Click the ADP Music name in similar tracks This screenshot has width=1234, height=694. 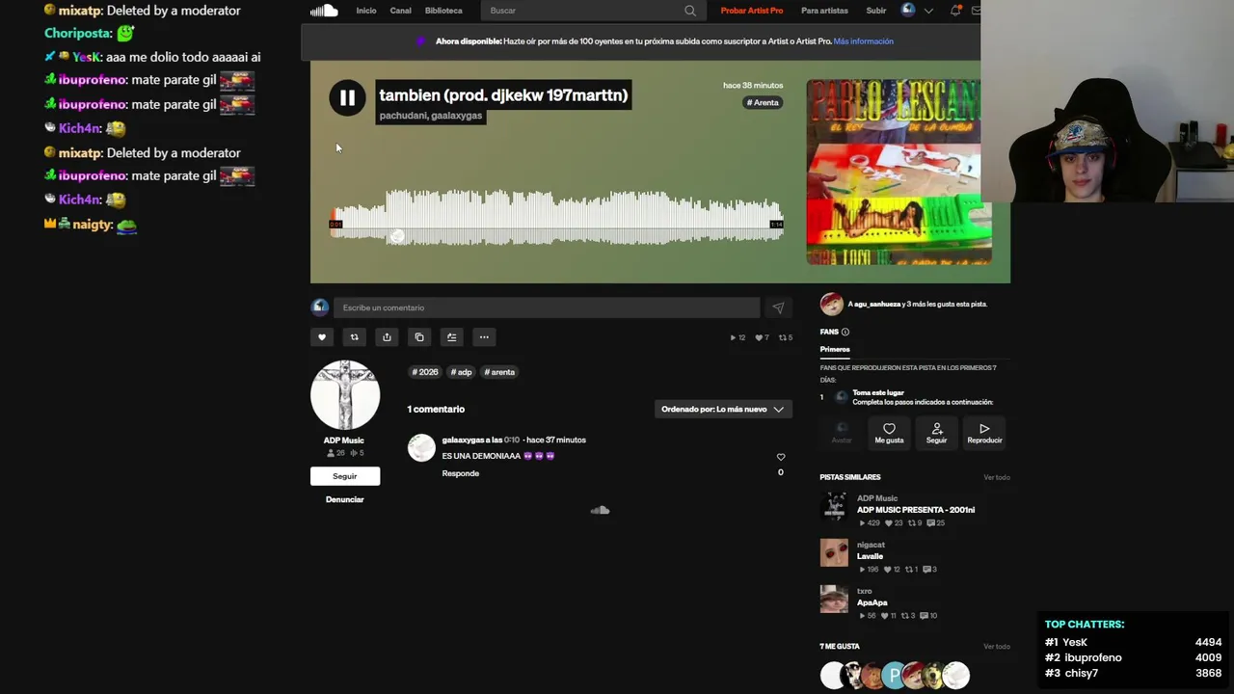point(877,498)
